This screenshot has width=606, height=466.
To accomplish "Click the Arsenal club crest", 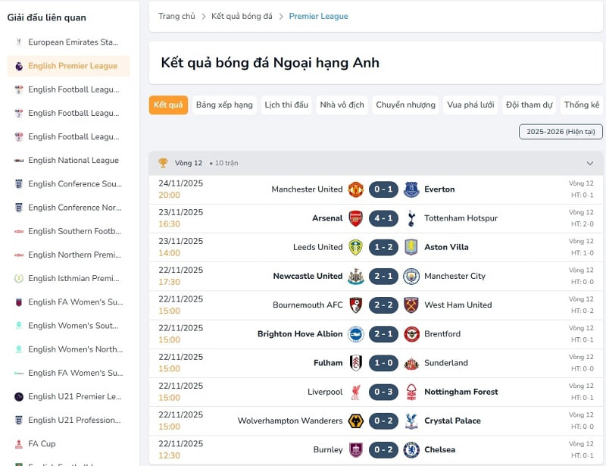I will point(356,218).
